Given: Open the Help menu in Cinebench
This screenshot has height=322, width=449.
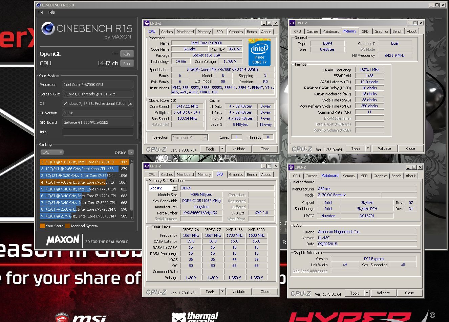Looking at the screenshot, I should coord(51,12).
